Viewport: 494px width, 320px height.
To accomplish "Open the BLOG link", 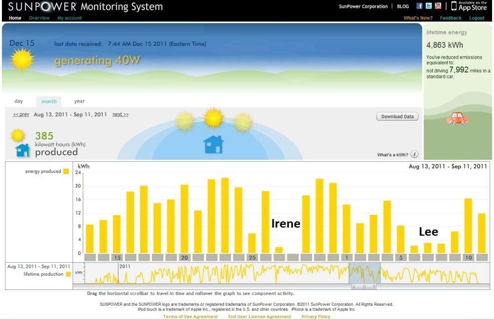I will tap(403, 6).
